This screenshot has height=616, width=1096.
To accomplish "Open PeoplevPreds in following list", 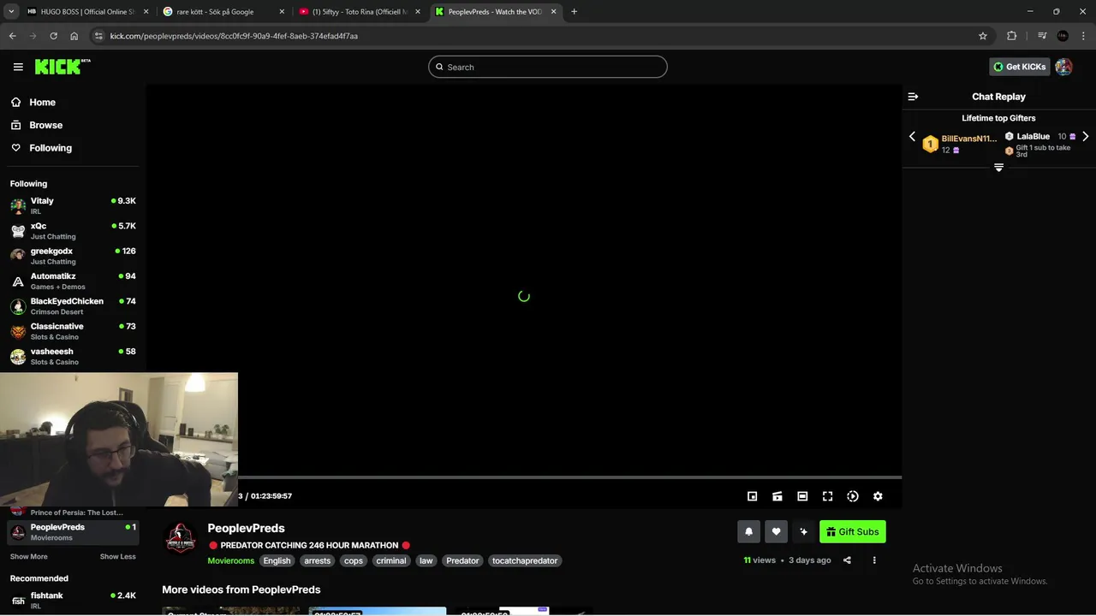I will 73,532.
